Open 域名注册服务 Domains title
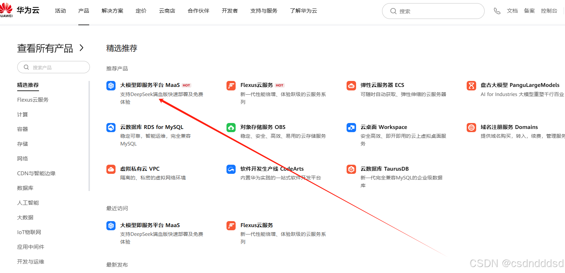The width and height of the screenshot is (565, 273). click(x=509, y=127)
